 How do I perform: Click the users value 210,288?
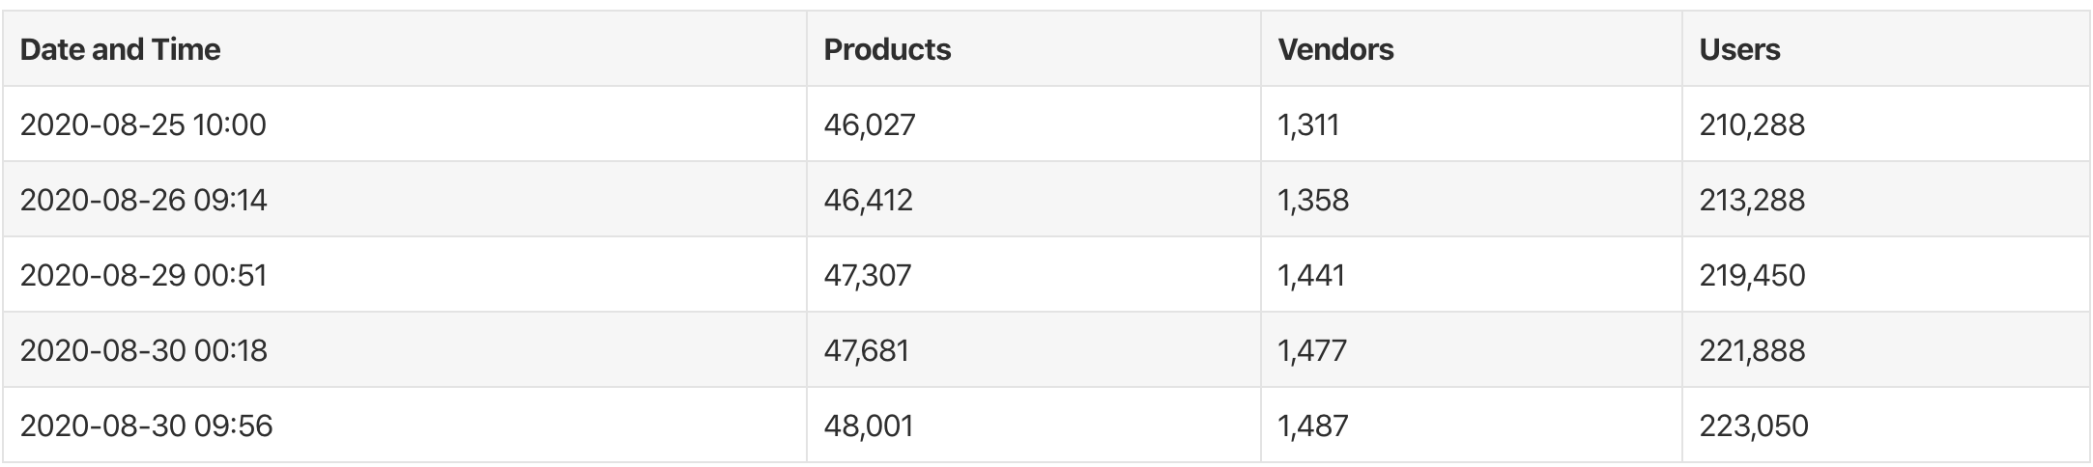[1751, 124]
